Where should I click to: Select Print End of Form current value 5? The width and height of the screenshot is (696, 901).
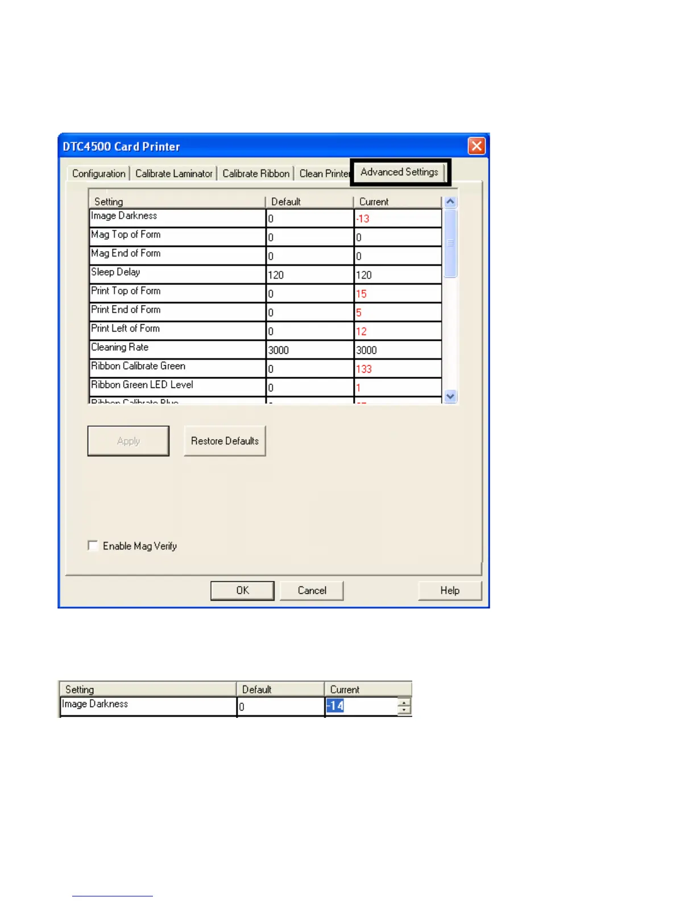point(397,312)
